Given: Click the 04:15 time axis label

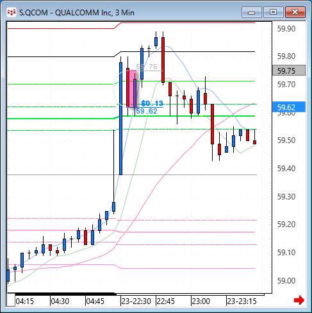Looking at the screenshot, I should click(25, 301).
